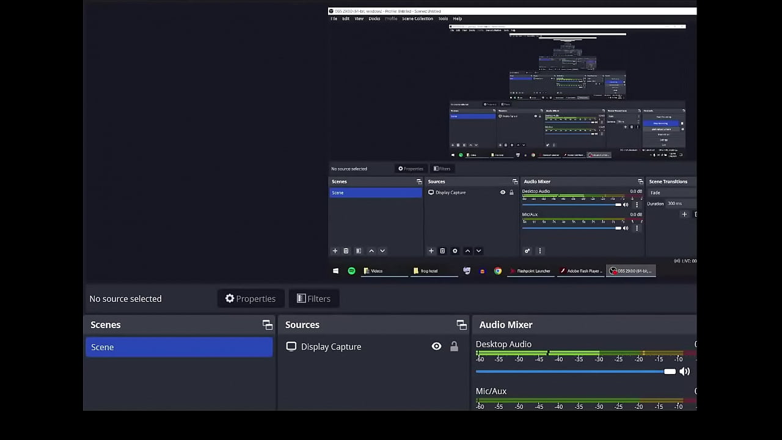Click the large Filters button

tap(313, 299)
